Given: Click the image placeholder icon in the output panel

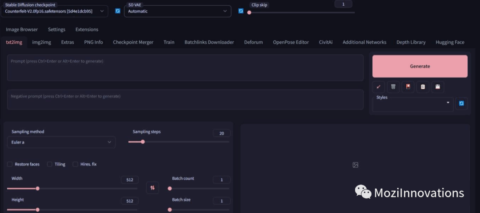Looking at the screenshot, I should click(x=355, y=165).
